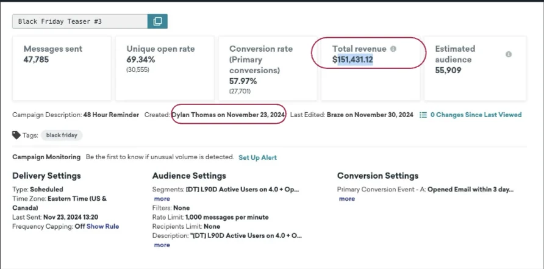This screenshot has height=269, width=544.
Task: Click the 55,909 estimated audience value
Action: (x=448, y=71)
